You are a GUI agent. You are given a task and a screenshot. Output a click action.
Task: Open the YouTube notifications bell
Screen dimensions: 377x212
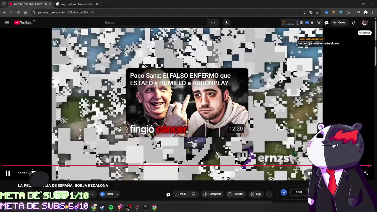pos(353,22)
